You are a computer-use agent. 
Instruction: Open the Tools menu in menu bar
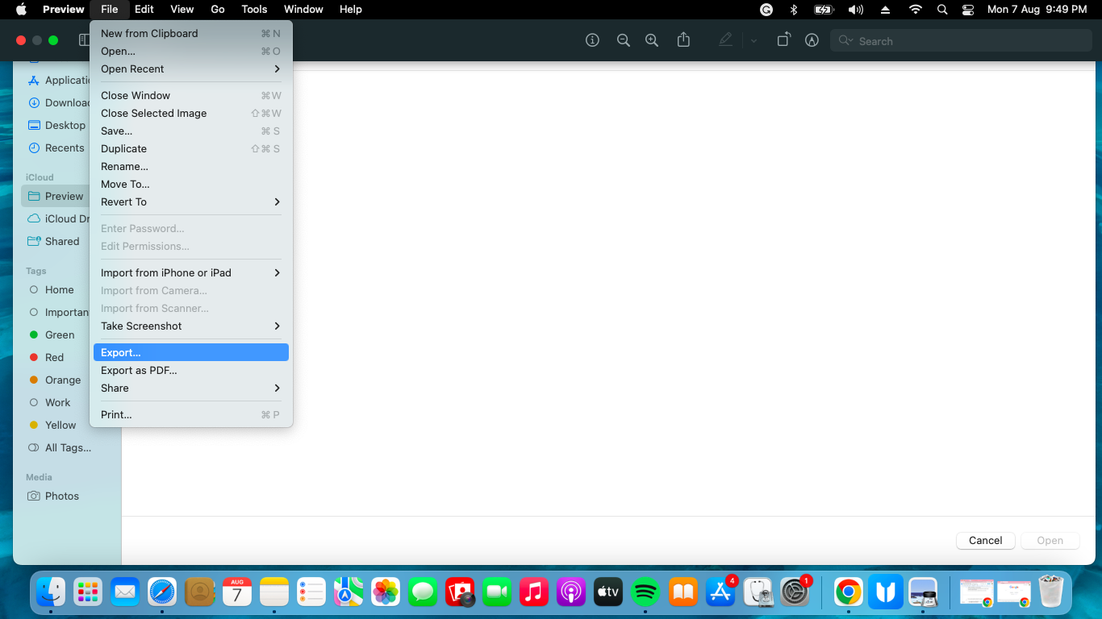(254, 10)
